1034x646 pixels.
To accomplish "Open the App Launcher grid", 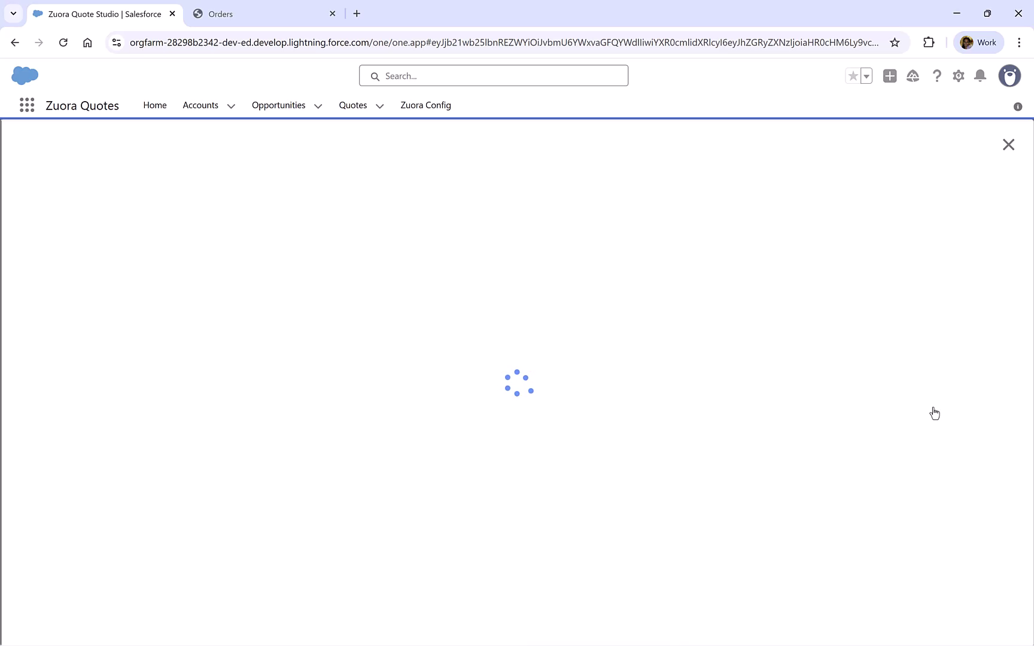I will (x=27, y=105).
